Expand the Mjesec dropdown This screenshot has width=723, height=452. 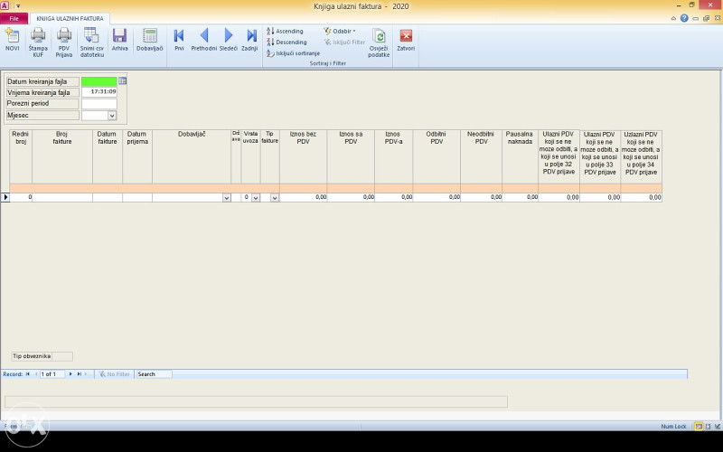(112, 116)
